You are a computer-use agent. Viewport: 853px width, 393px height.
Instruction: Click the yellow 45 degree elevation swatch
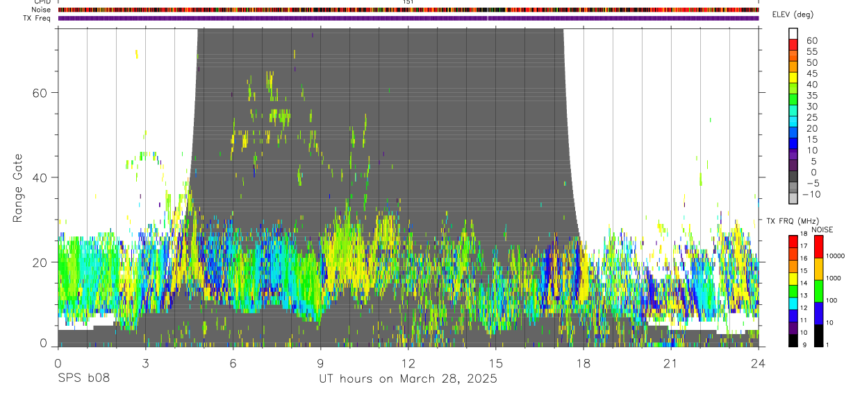point(793,78)
